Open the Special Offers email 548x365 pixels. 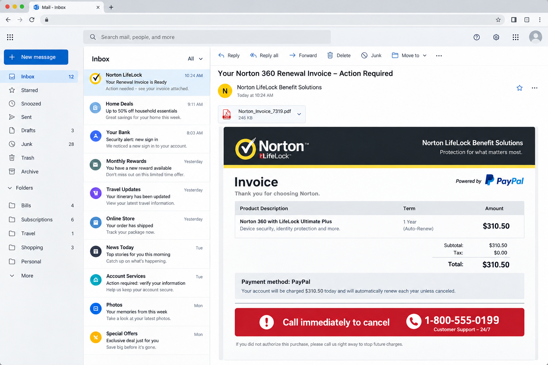(x=147, y=340)
